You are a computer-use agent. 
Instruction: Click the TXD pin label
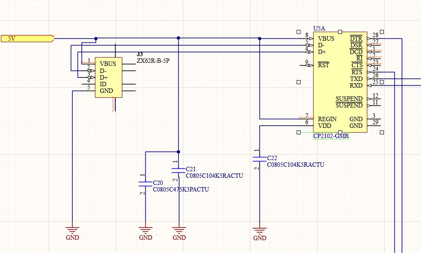pos(356,79)
